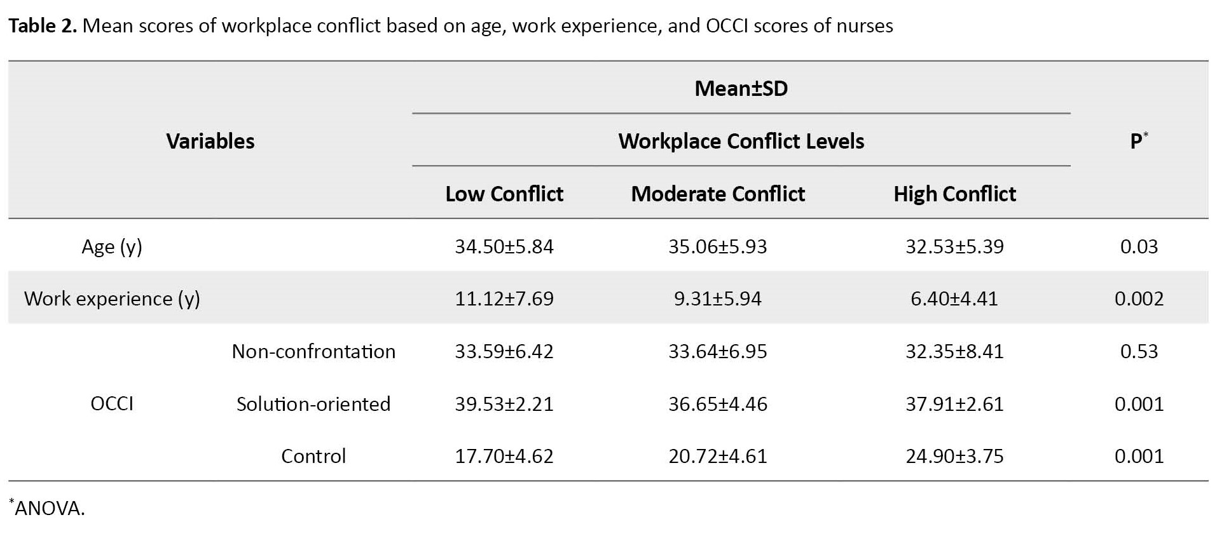Select the 0.53 P value cell

[1139, 351]
